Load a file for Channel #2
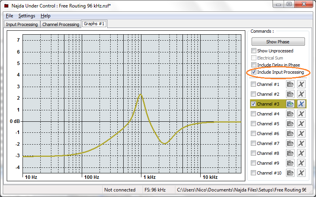316x197 pixels. click(x=290, y=94)
